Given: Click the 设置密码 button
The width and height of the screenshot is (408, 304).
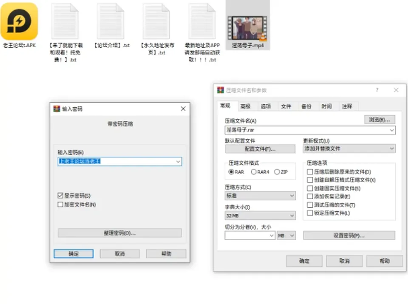Looking at the screenshot, I should coord(349,236).
